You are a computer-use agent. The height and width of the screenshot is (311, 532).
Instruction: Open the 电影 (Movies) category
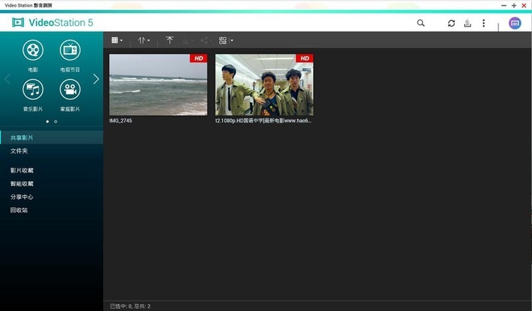pos(33,51)
